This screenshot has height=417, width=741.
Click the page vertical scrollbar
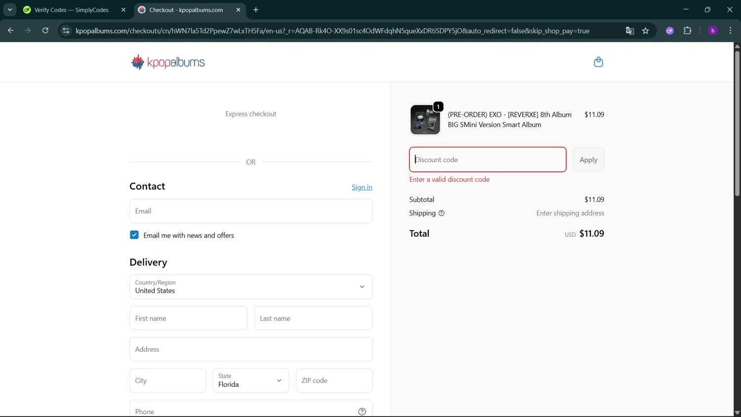click(x=737, y=124)
